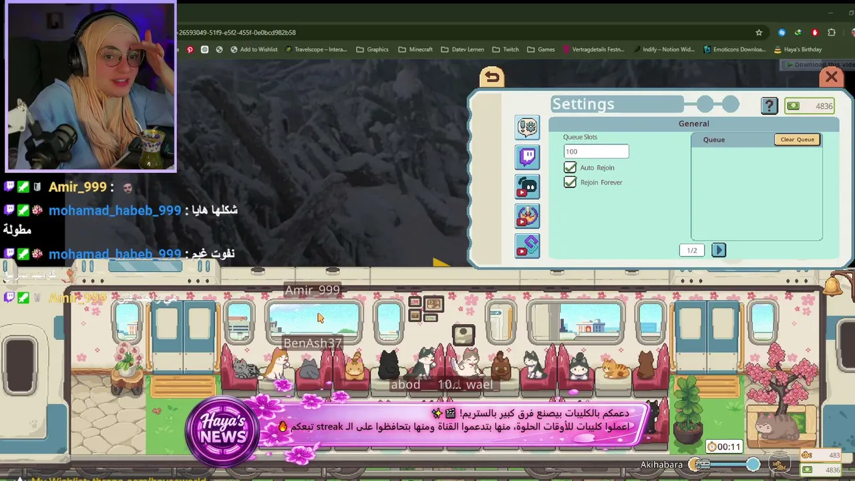The image size is (855, 481).
Task: Open the Graphics bookmarks folder
Action: [x=373, y=49]
